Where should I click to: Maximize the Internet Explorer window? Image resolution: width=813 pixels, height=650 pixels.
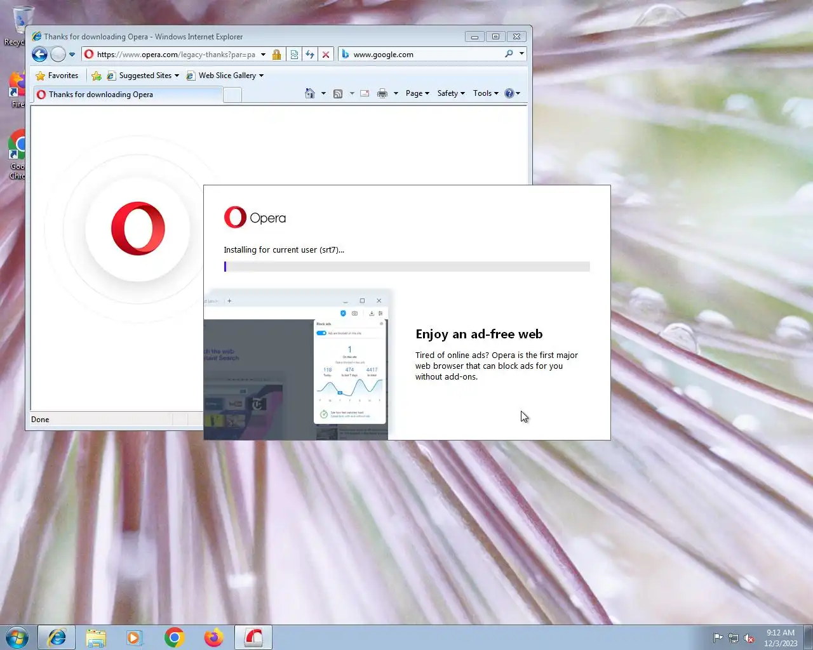tap(495, 37)
